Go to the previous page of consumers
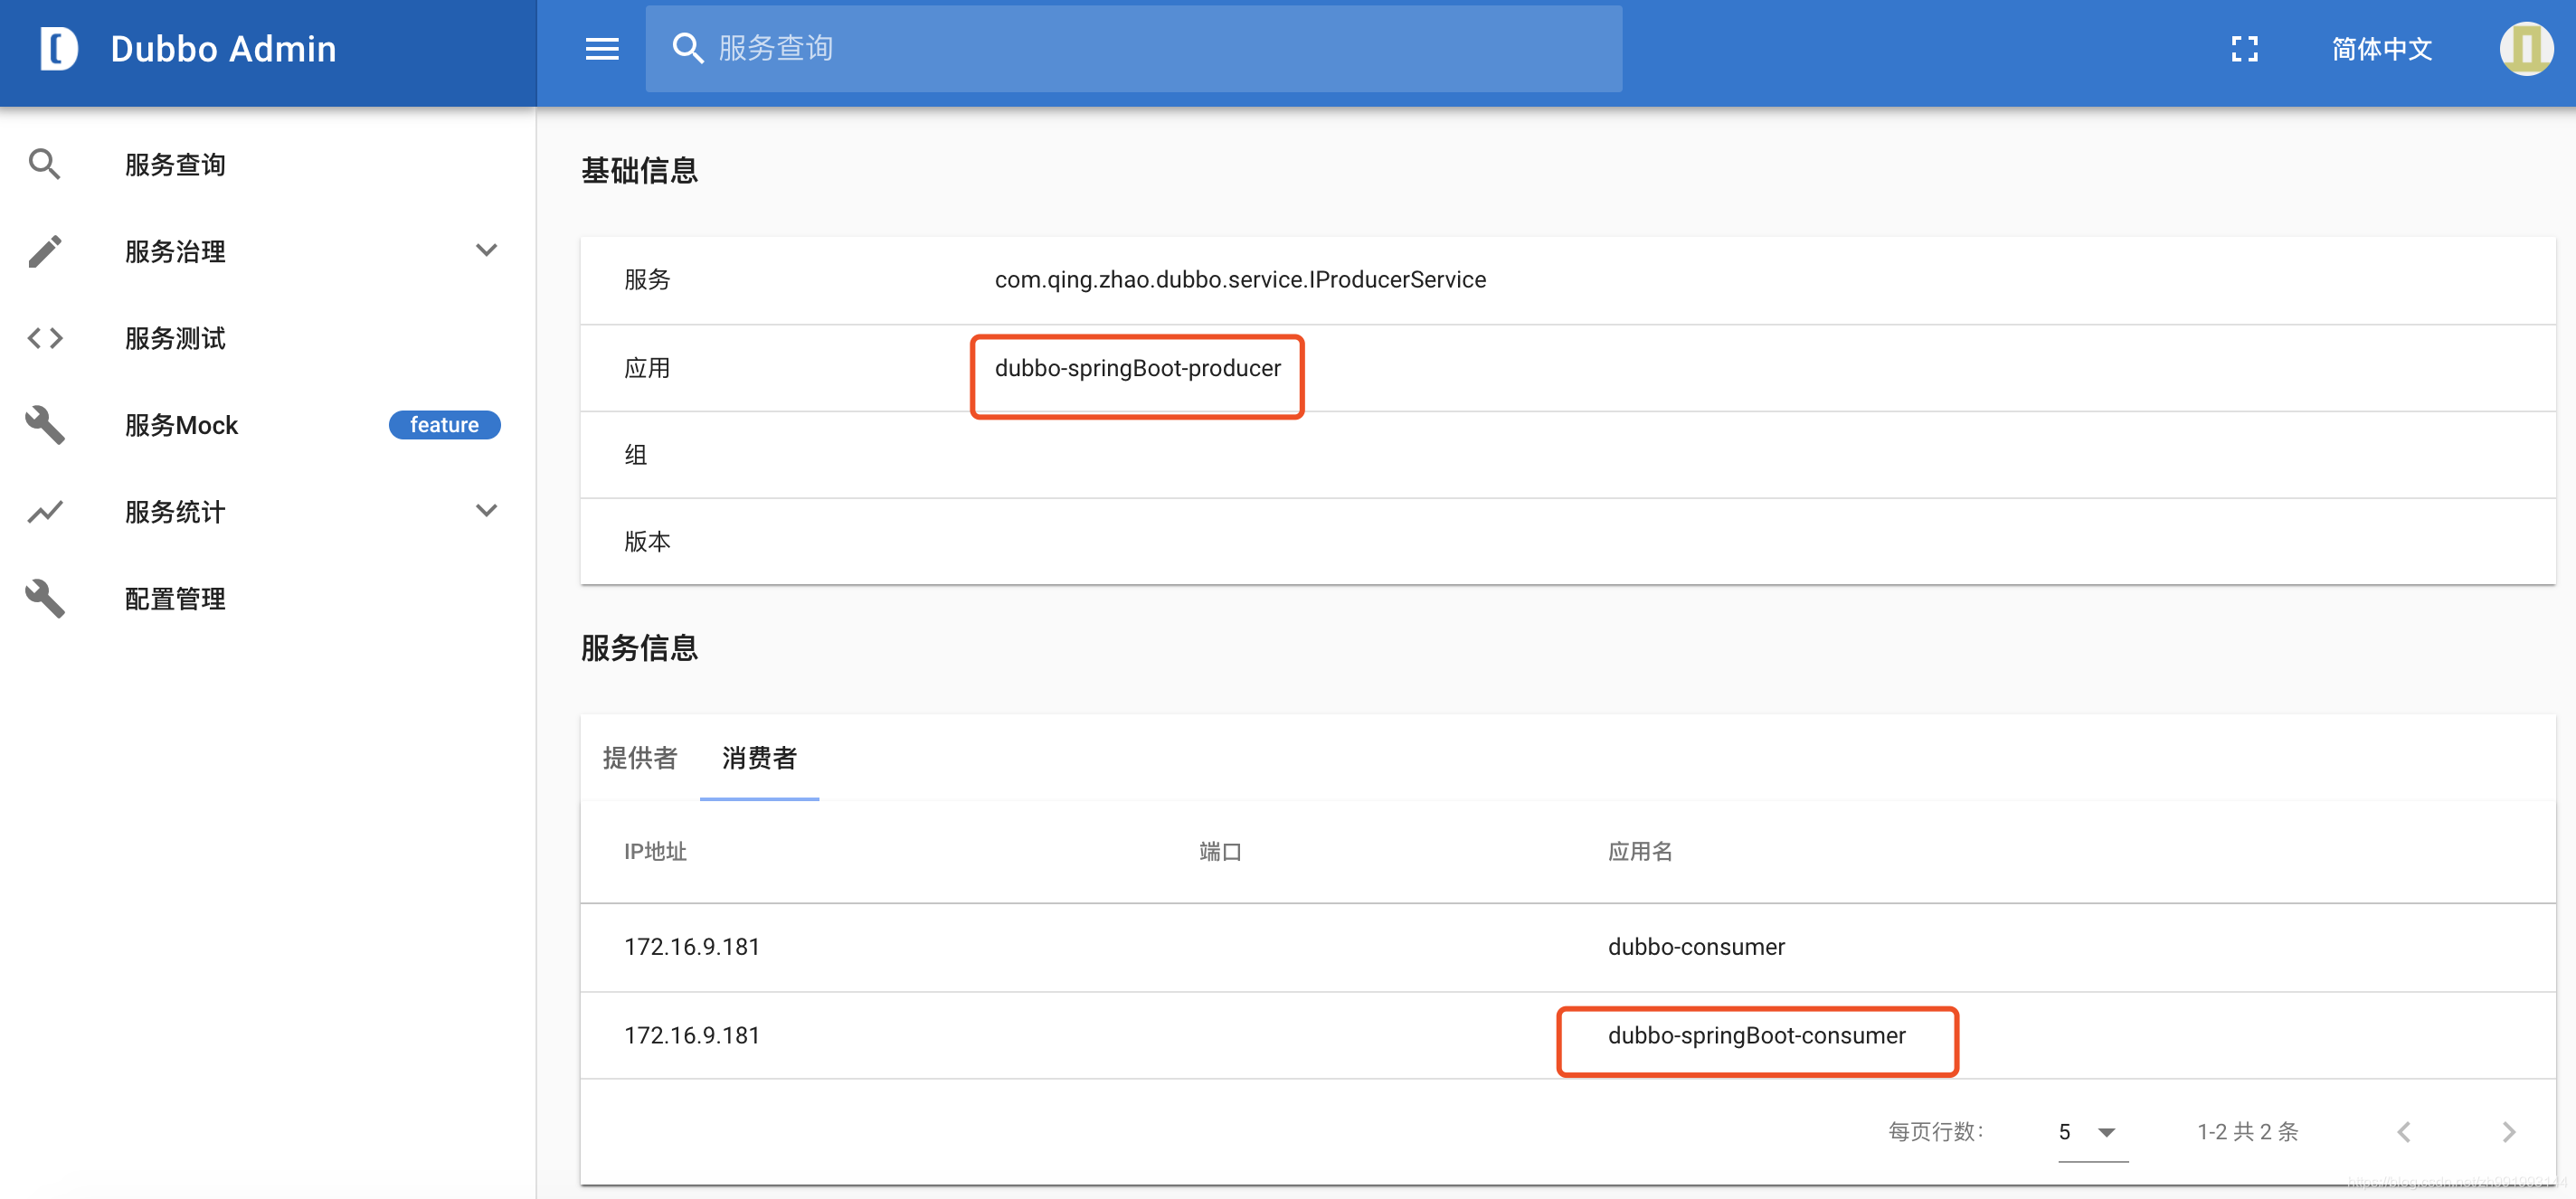2576x1199 pixels. point(2404,1132)
